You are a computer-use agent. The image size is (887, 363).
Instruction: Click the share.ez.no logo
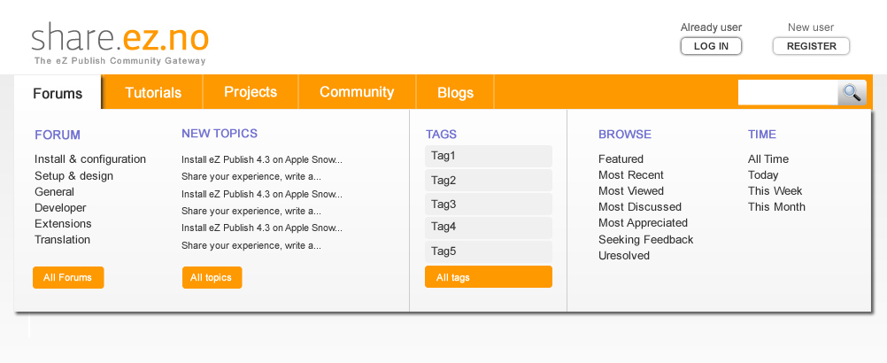click(120, 40)
